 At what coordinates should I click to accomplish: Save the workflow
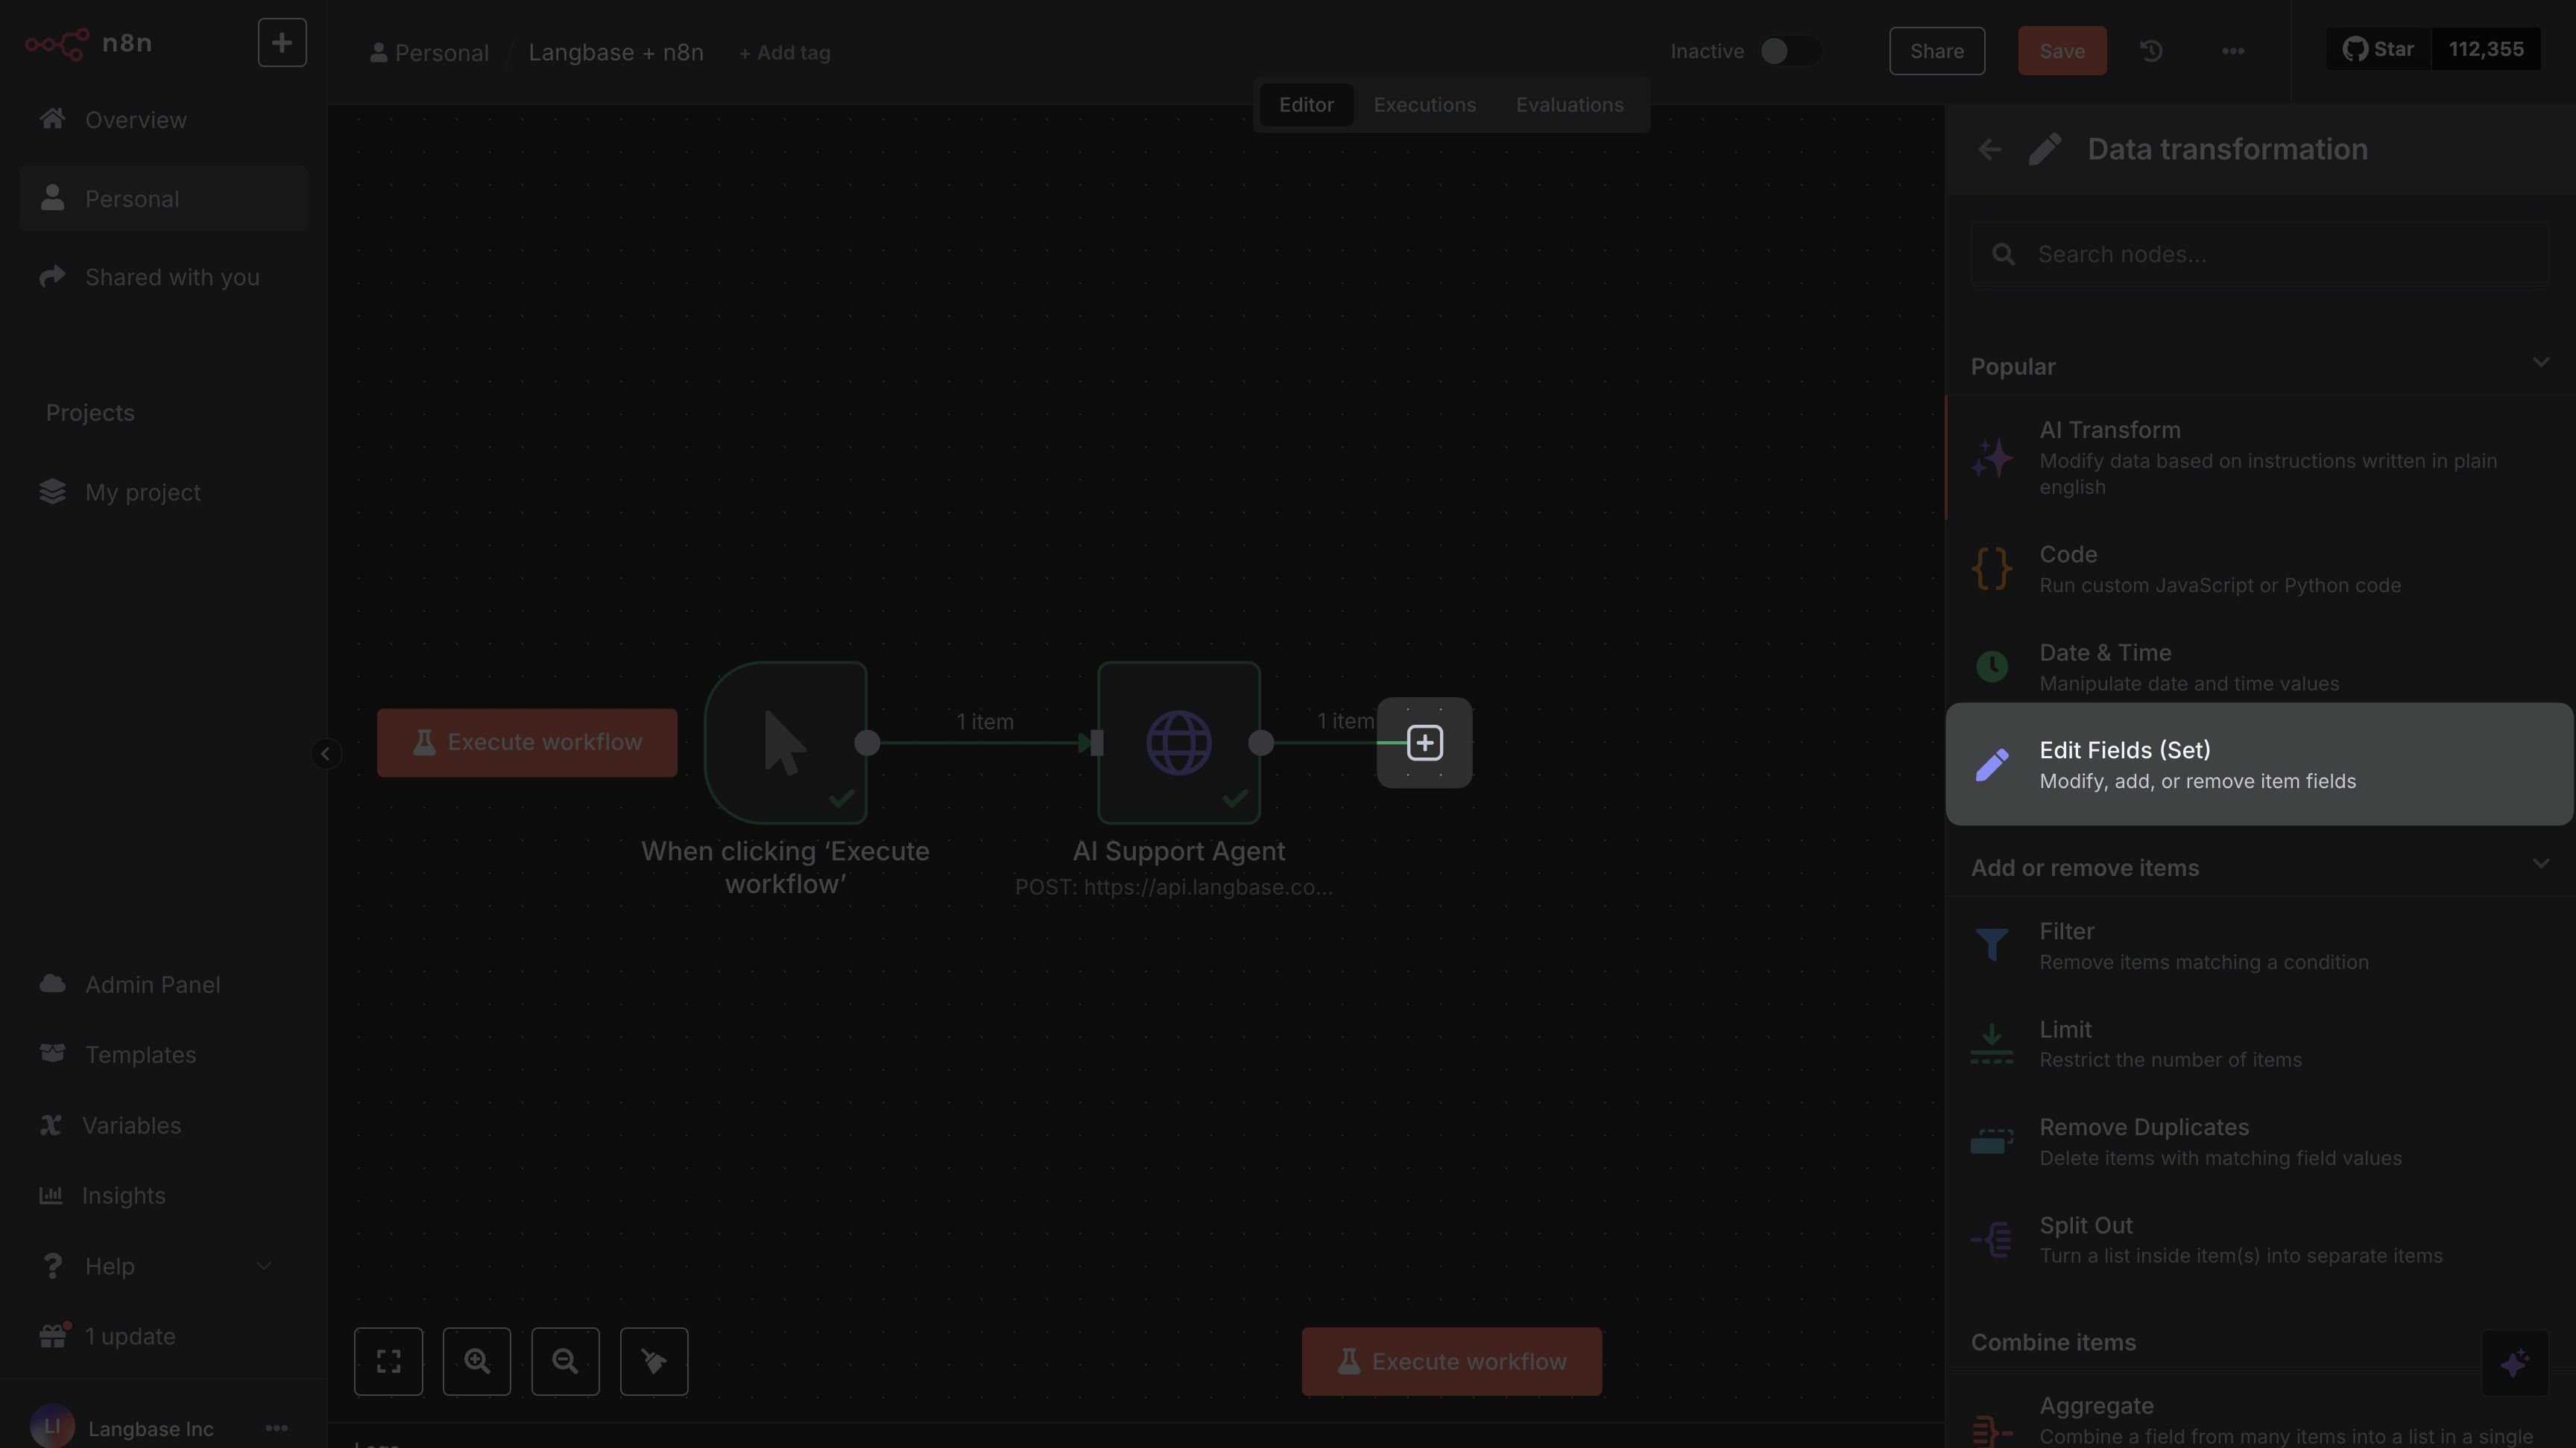point(2062,51)
